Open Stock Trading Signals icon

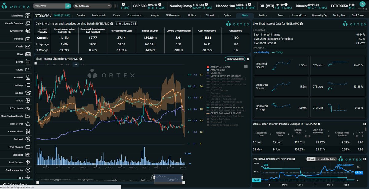click(x=28, y=116)
